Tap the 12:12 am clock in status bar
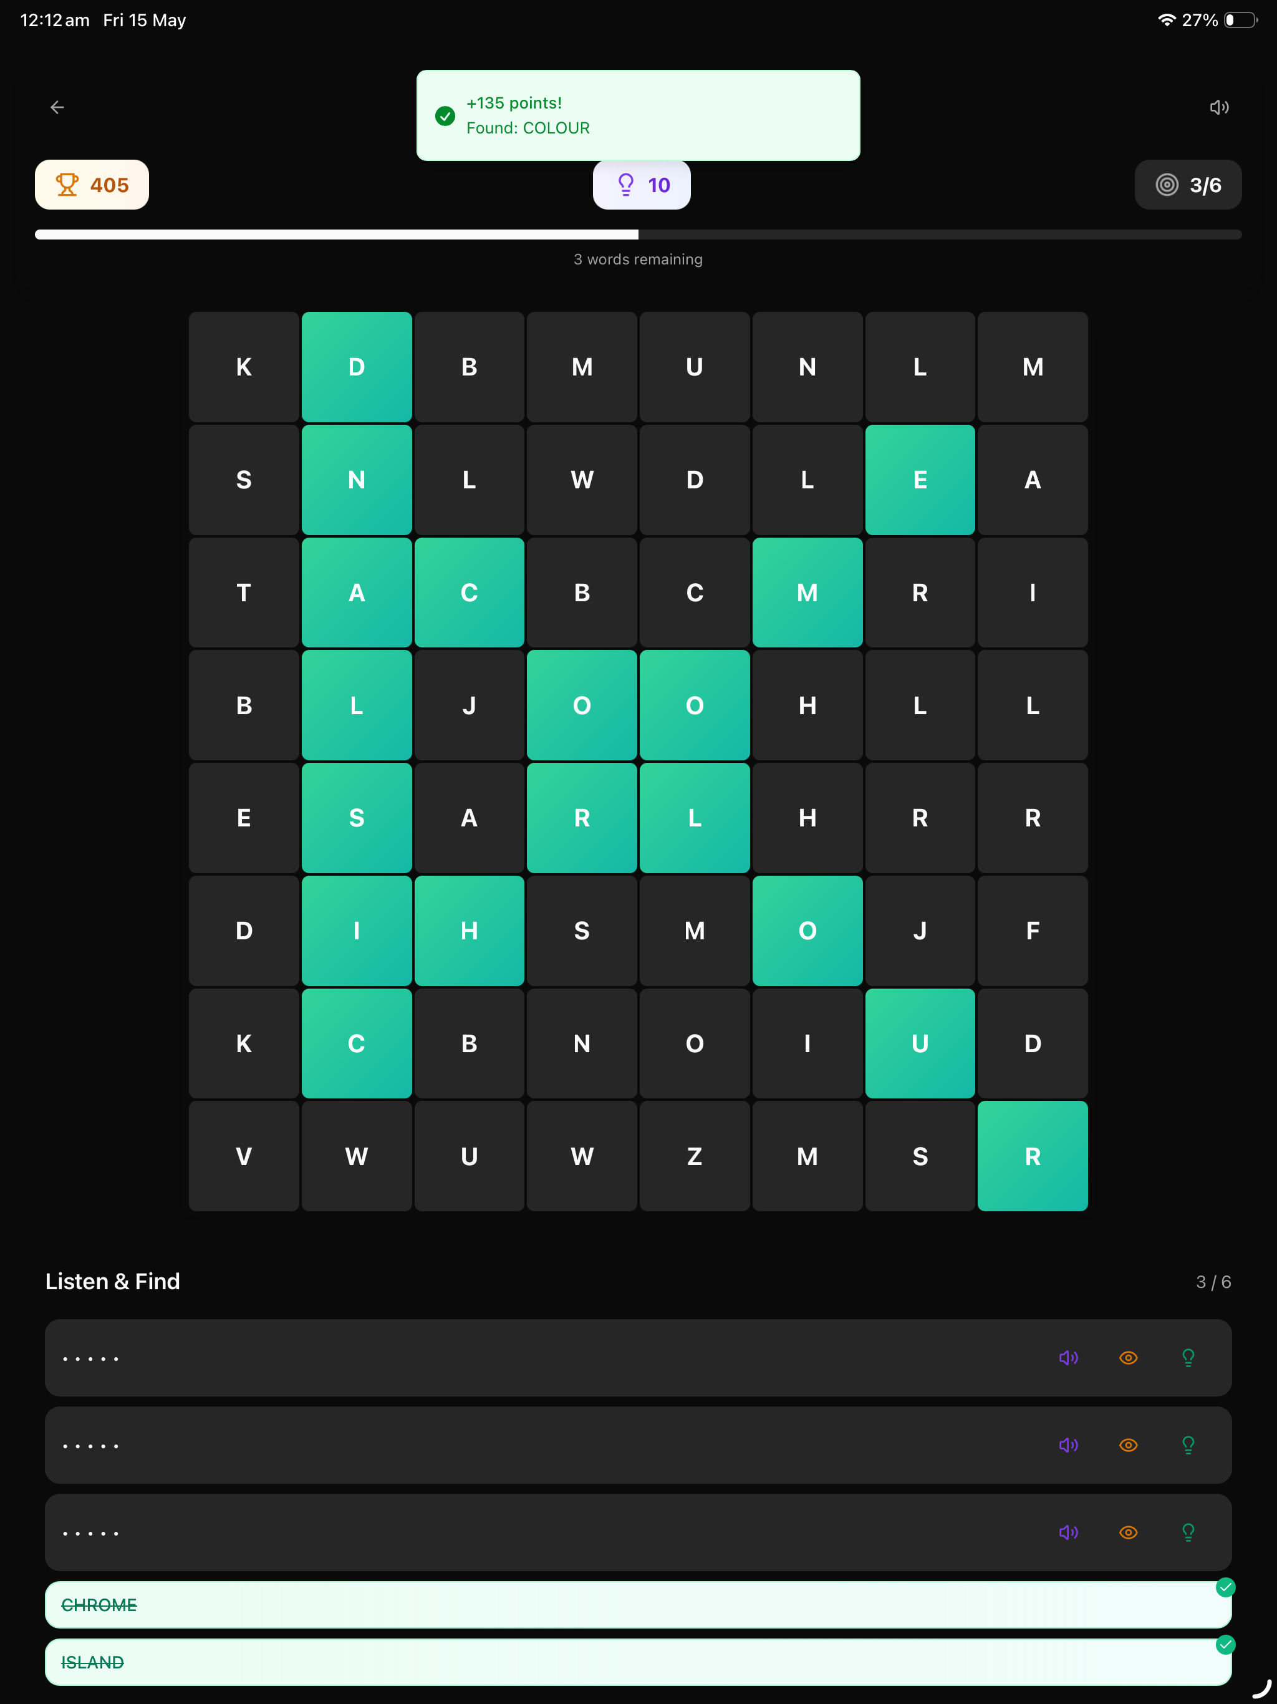The image size is (1277, 1704). tap(55, 20)
